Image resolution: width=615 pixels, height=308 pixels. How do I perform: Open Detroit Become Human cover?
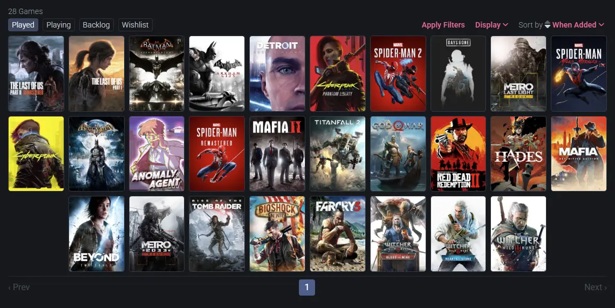click(x=277, y=74)
